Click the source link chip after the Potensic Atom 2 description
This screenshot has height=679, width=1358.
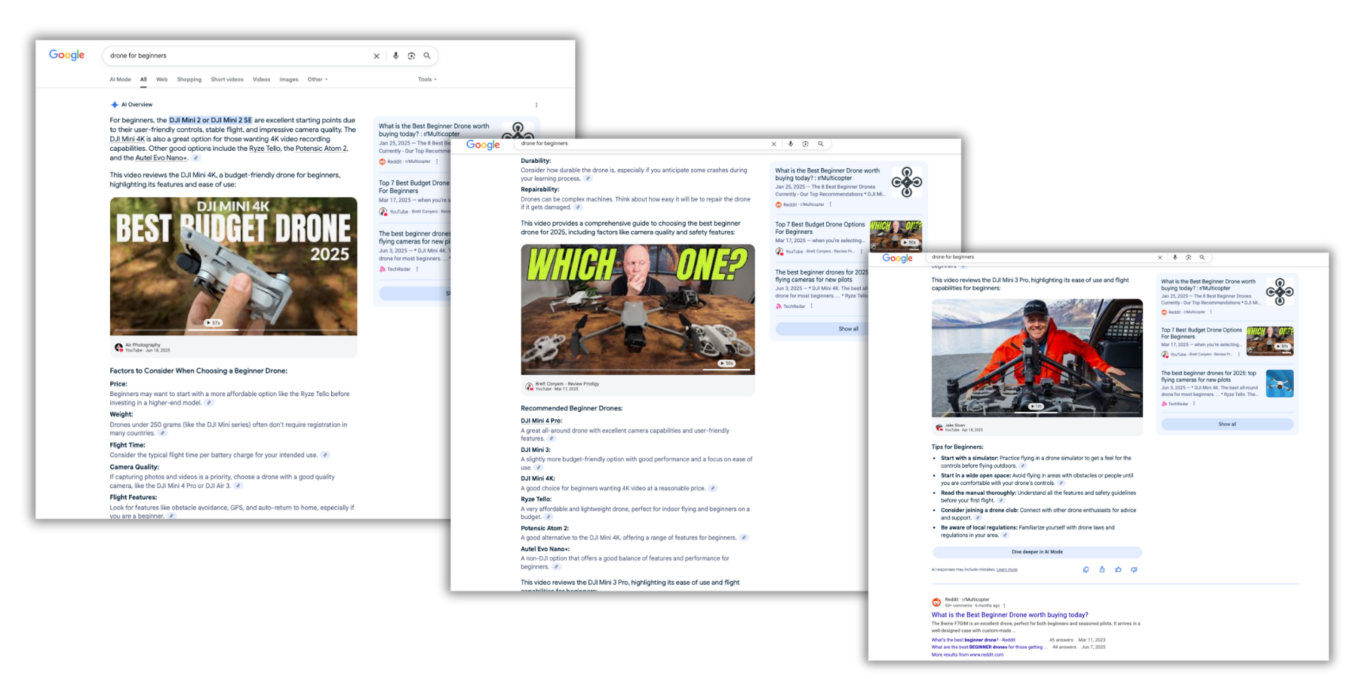pos(744,538)
